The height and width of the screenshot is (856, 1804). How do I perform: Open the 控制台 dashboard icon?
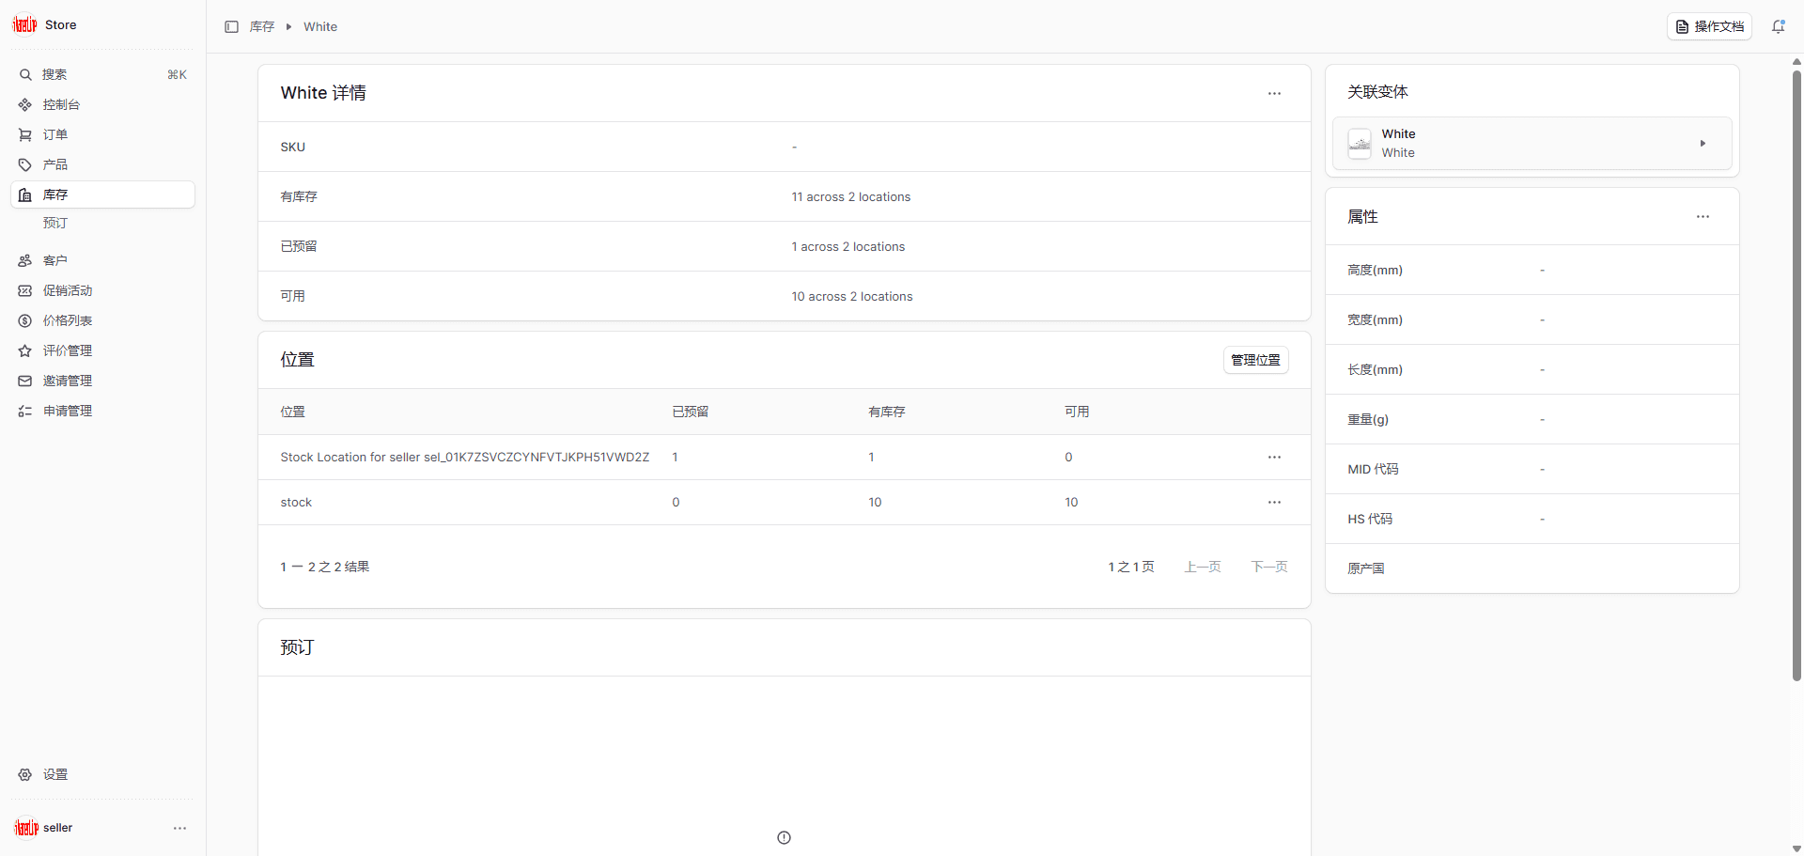point(25,104)
